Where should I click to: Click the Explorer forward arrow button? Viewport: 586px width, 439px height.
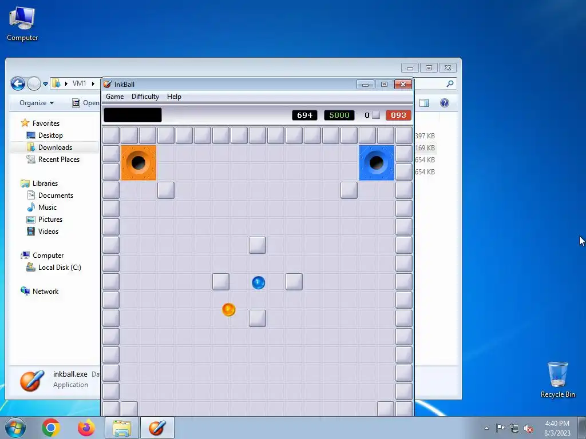pyautogui.click(x=34, y=83)
